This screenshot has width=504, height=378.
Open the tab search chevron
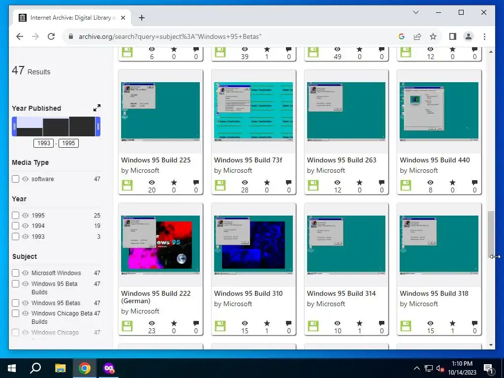pyautogui.click(x=415, y=12)
